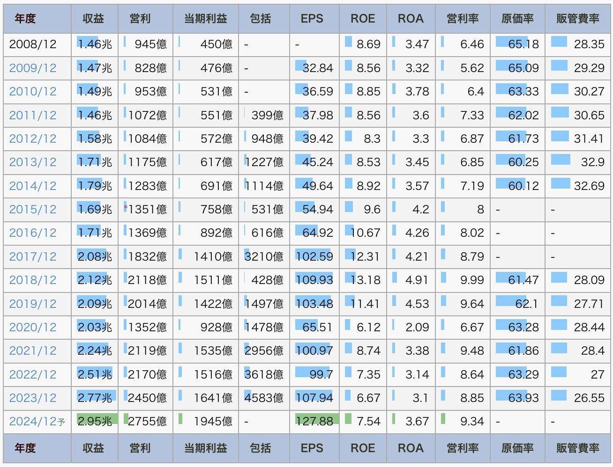Open the 2017/12 fiscal year link
The width and height of the screenshot is (613, 467).
pyautogui.click(x=33, y=257)
